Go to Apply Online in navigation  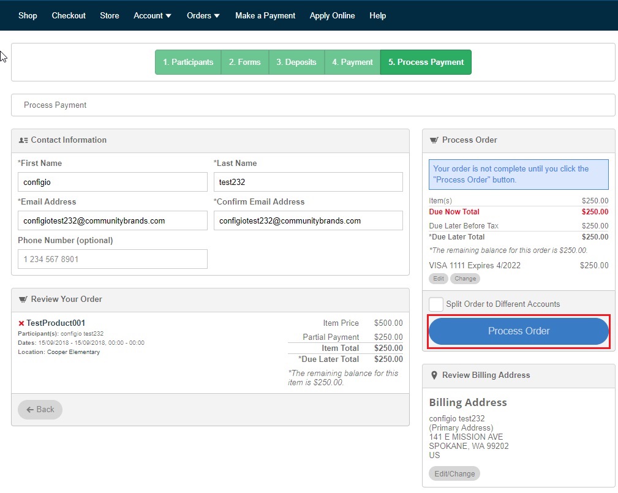pos(332,16)
